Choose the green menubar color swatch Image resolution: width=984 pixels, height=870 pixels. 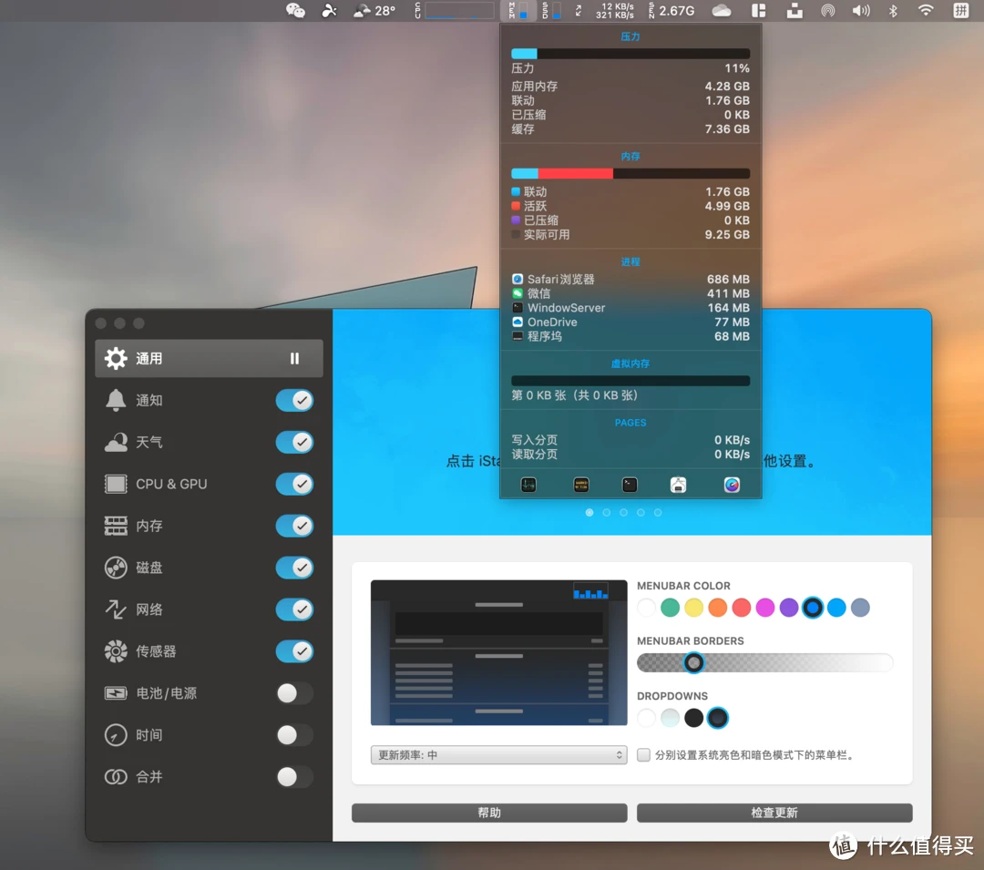pos(671,608)
